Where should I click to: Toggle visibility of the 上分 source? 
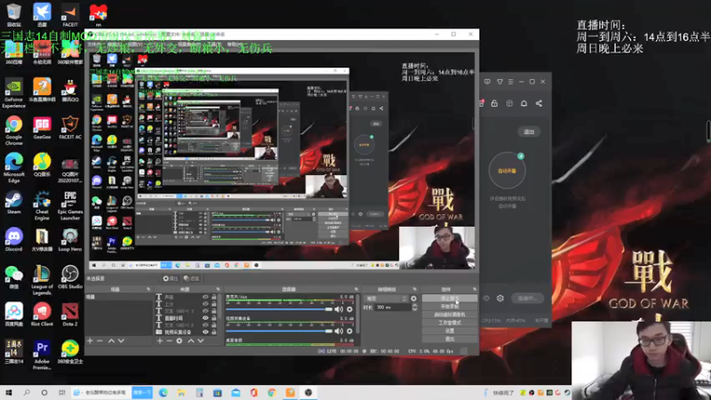click(x=205, y=304)
